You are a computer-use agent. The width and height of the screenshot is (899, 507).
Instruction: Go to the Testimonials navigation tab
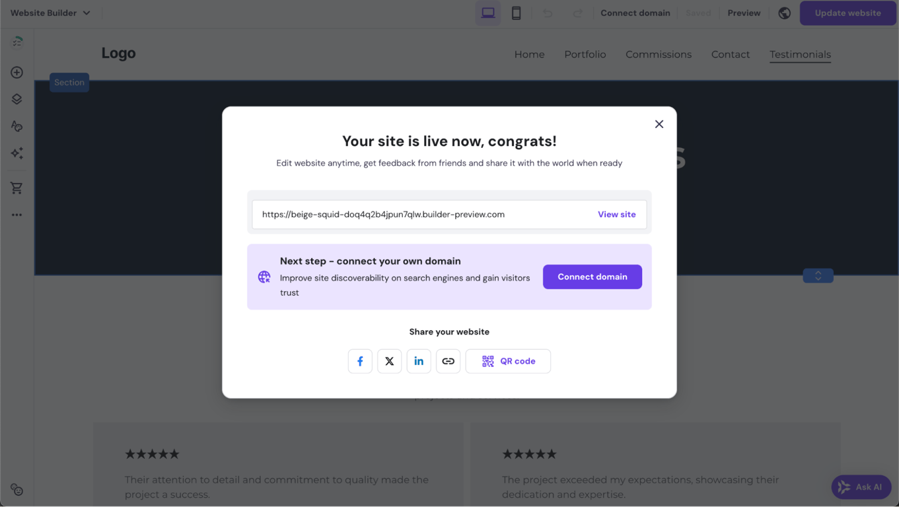pyautogui.click(x=800, y=54)
